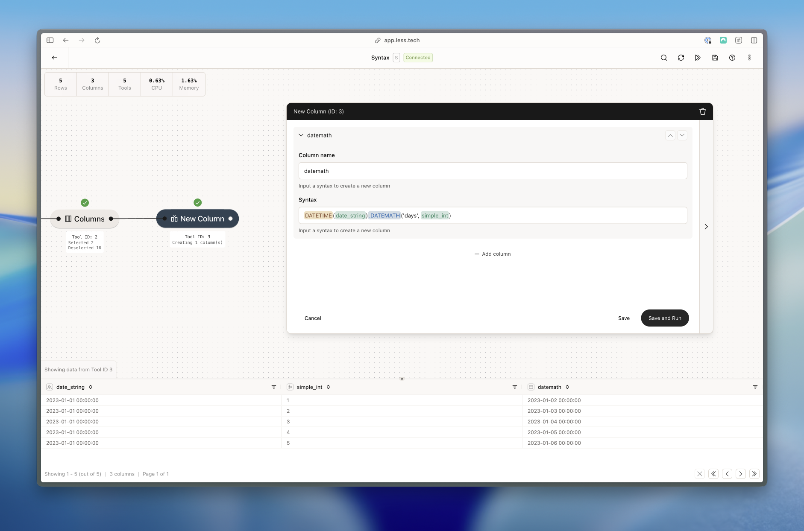
Task: Open filter for datemath column
Action: click(755, 387)
